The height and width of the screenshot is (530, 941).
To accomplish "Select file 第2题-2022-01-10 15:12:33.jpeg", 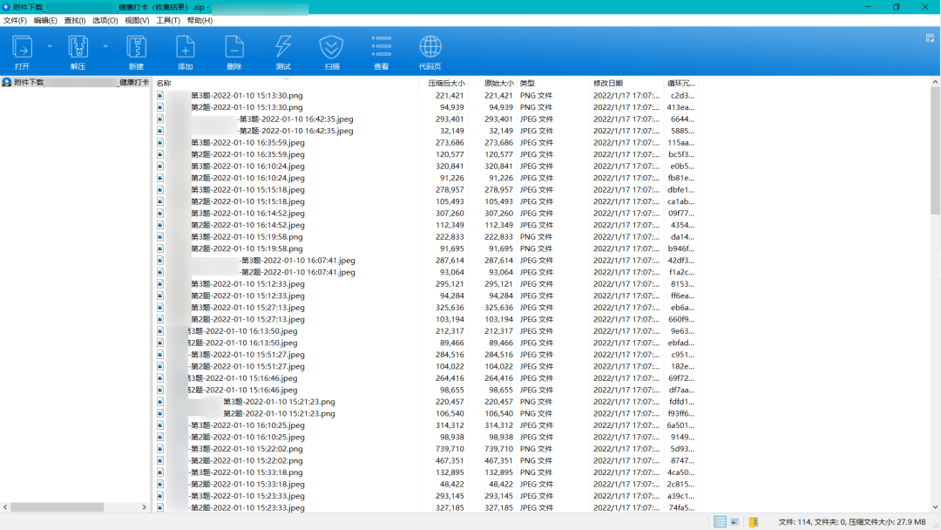I will pos(247,296).
